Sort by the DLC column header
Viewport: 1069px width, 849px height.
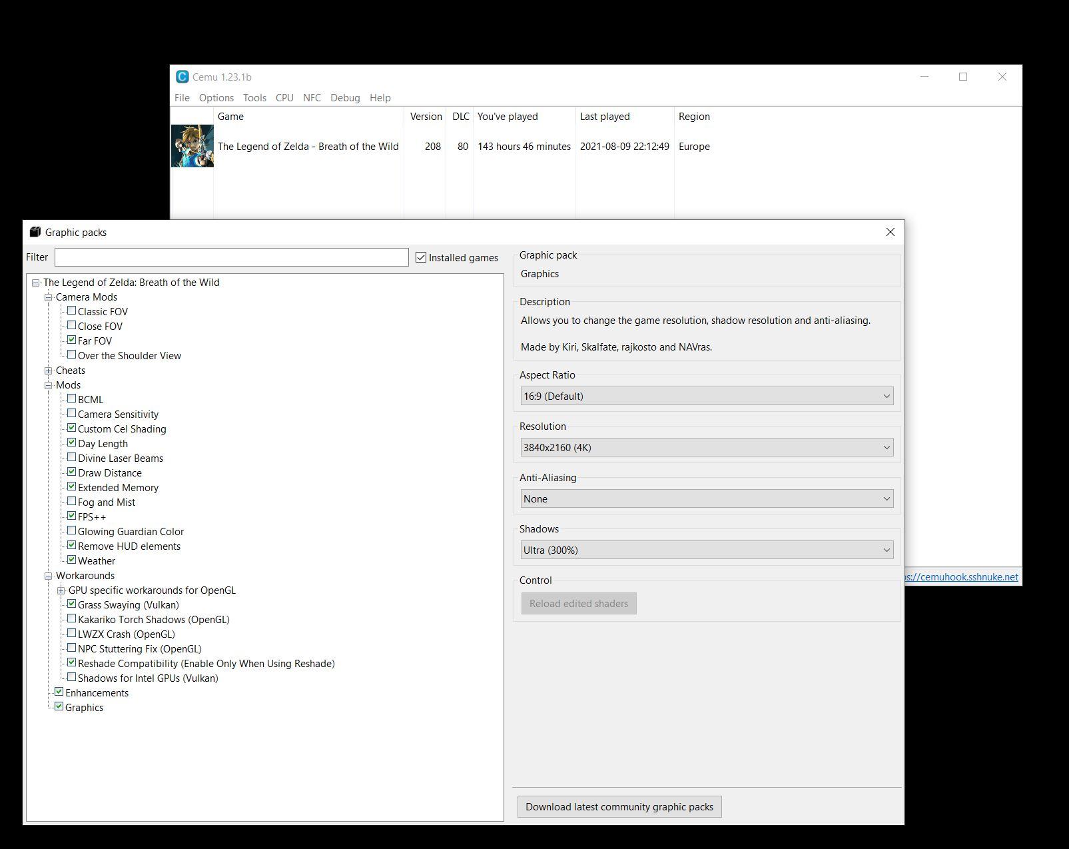pos(460,116)
